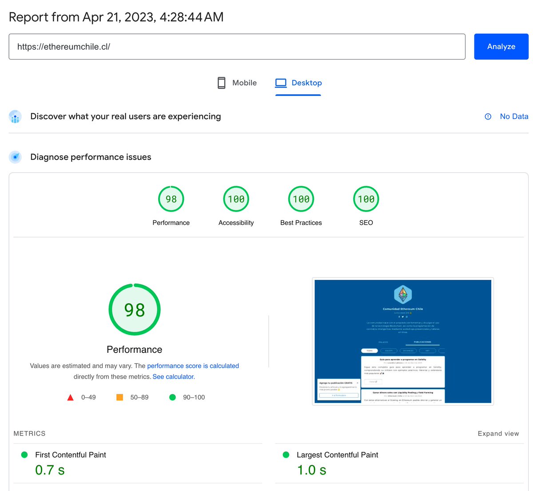
Task: Switch to the Desktop tab
Action: coord(298,83)
